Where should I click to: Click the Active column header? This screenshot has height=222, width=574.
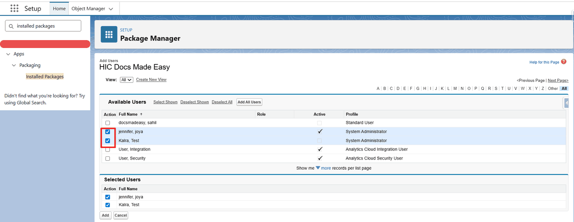point(319,114)
